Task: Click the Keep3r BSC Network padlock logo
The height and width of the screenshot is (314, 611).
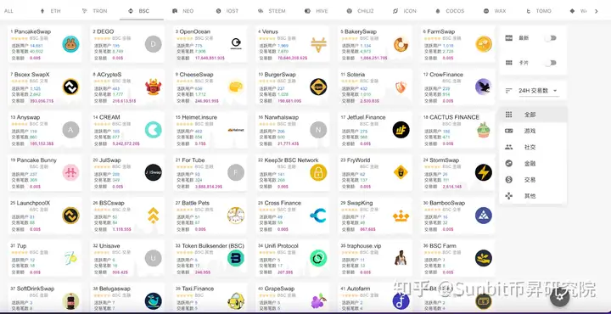Action: (318, 172)
